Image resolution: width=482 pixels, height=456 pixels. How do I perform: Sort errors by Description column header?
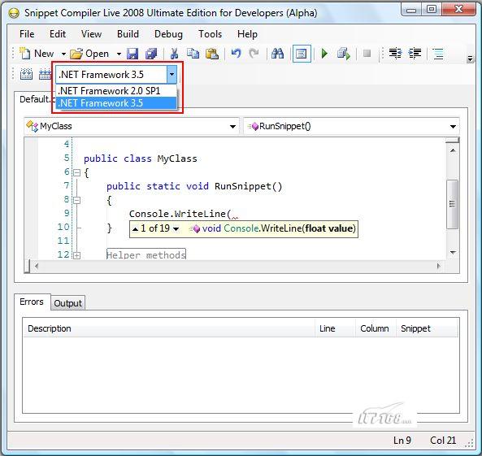coord(169,328)
